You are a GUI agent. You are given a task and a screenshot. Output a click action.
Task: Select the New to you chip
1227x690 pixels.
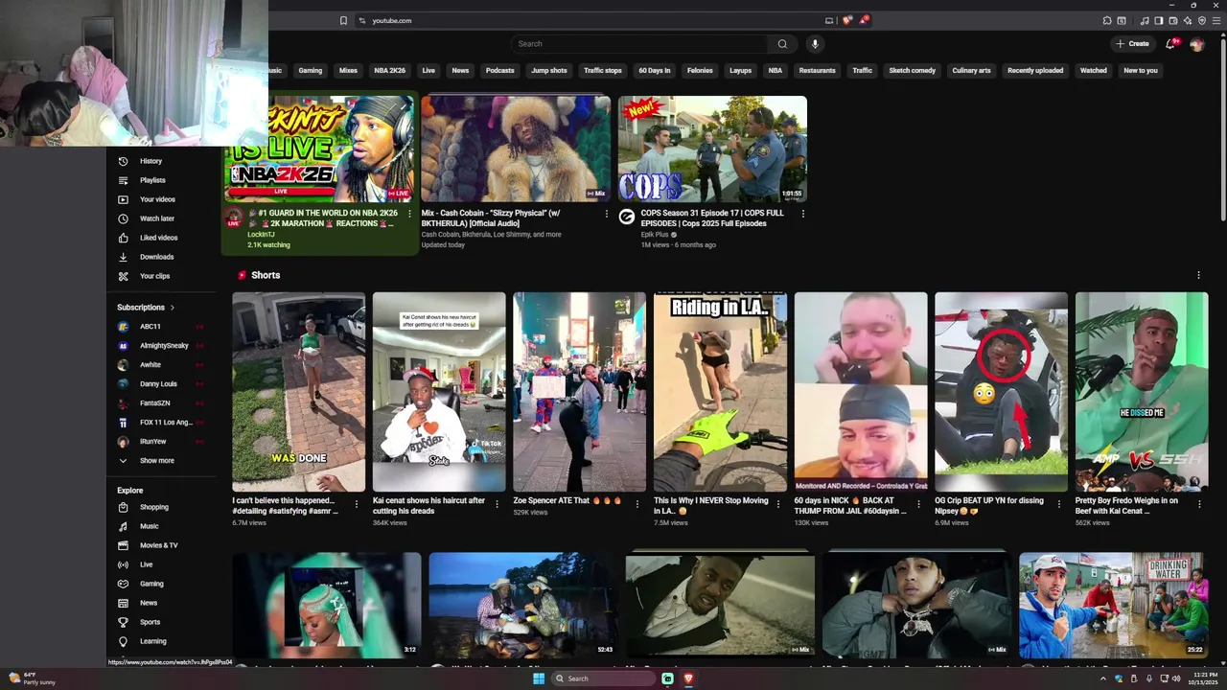pyautogui.click(x=1141, y=70)
